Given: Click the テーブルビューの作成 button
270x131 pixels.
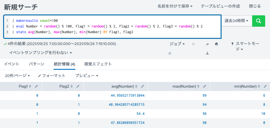Looking at the screenshot, I should pyautogui.click(x=220, y=6).
